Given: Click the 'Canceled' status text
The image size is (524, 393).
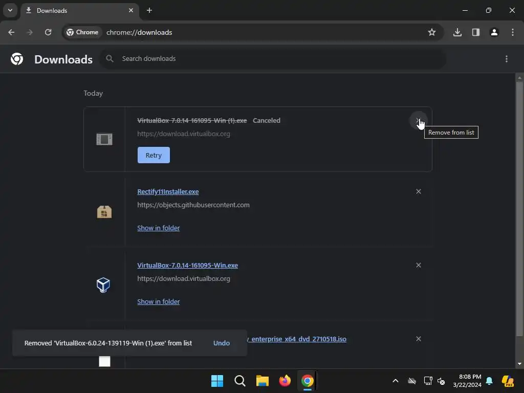Looking at the screenshot, I should (266, 120).
